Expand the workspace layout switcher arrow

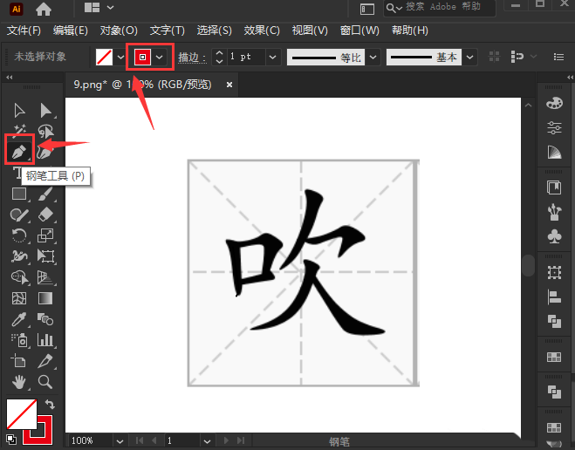pos(111,7)
